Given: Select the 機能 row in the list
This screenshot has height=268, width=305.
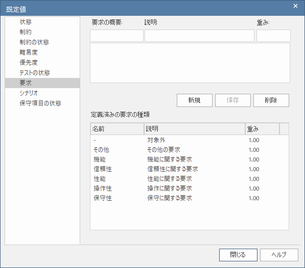Looking at the screenshot, I should pos(190,159).
